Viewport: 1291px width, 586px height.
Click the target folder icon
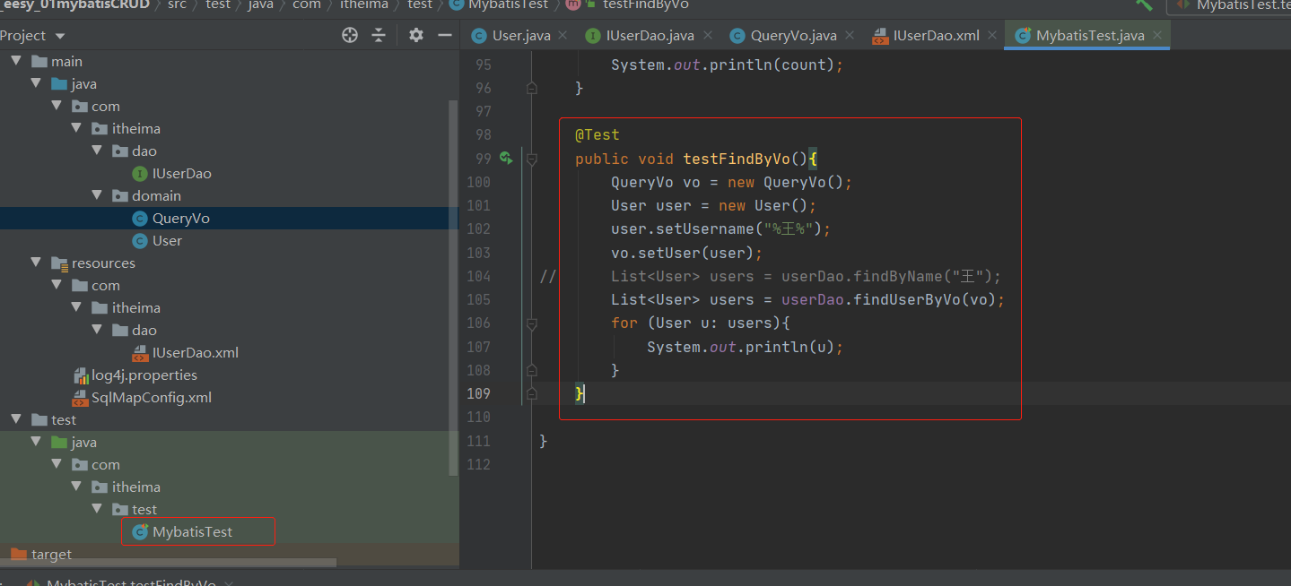18,554
